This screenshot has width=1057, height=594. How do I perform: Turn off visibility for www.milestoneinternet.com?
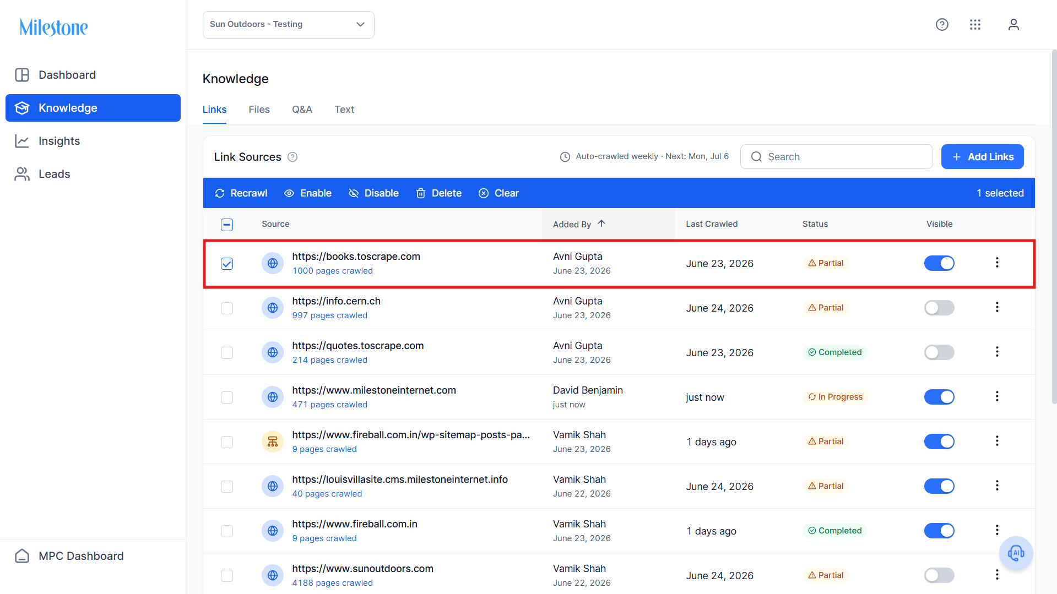[939, 397]
